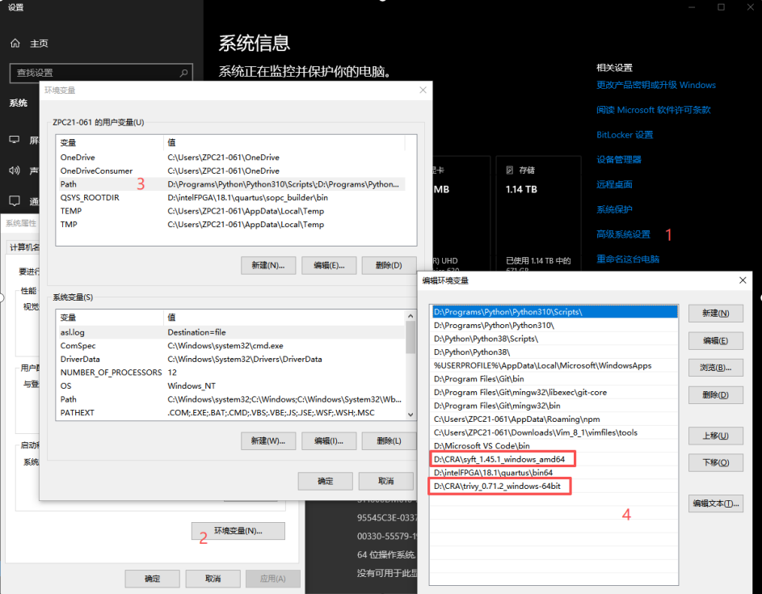The width and height of the screenshot is (762, 594).
Task: Click the display monitor icon in sidebar
Action: point(15,140)
